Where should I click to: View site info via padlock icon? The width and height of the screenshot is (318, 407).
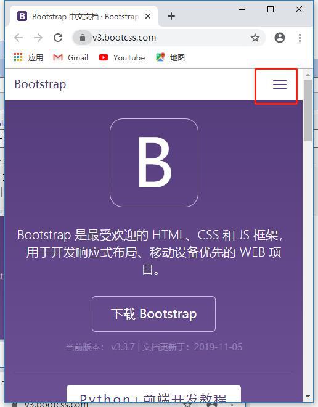click(x=82, y=38)
